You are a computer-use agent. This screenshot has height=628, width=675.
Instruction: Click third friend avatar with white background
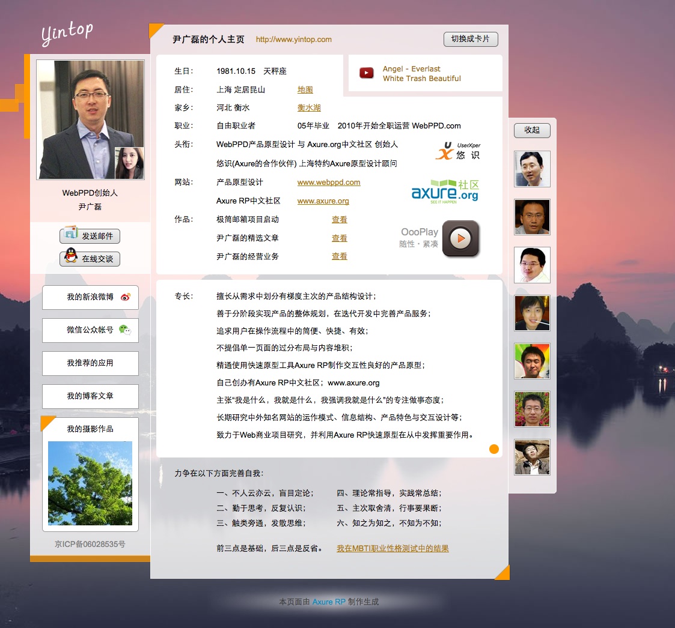pyautogui.click(x=532, y=265)
